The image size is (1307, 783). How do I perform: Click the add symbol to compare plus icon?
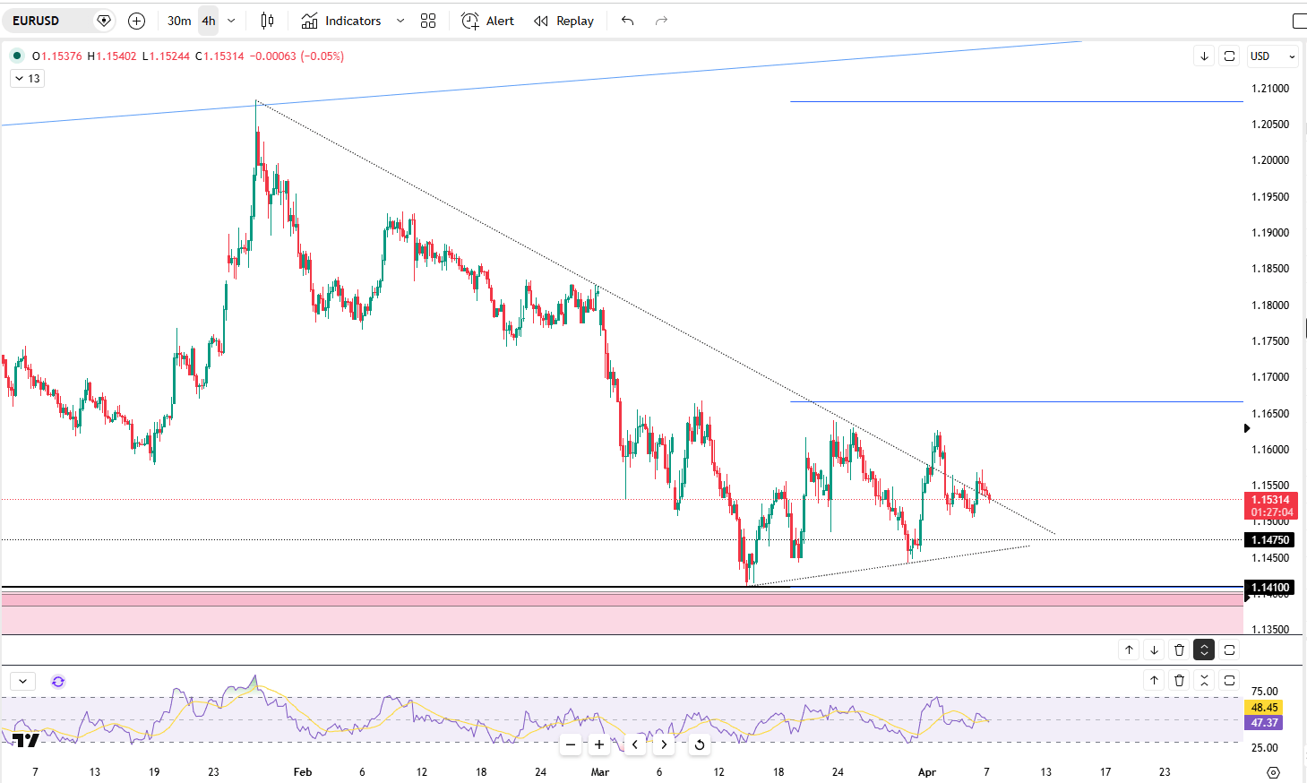tap(136, 21)
